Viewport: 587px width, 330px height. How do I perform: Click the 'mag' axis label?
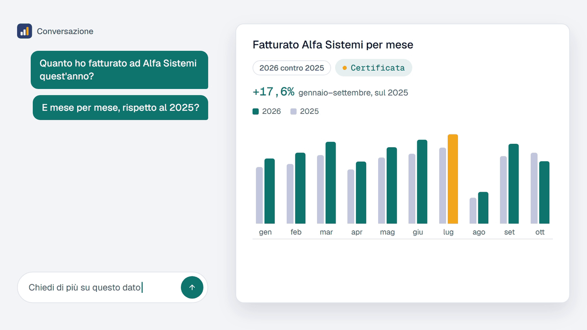387,232
